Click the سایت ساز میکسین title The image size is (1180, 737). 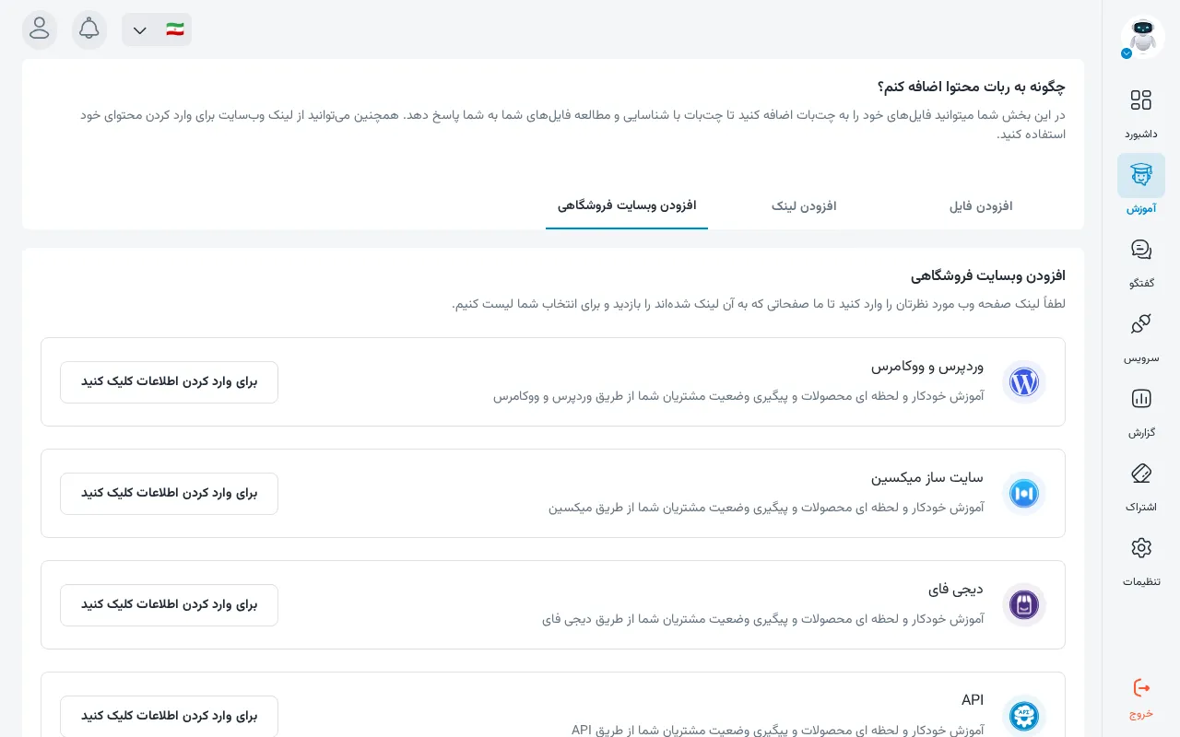(x=927, y=477)
